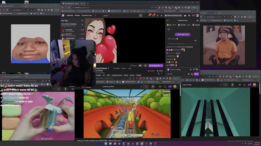The width and height of the screenshot is (261, 146).
Task: Open Twitch inbox notifications icon
Action: [150, 15]
